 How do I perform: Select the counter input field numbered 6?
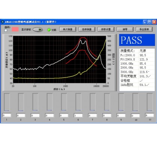(x=78, y=115)
